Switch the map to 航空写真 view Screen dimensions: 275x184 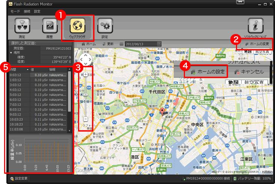tap(262, 52)
